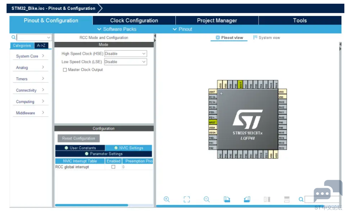Expand the Analog category
The width and height of the screenshot is (346, 214).
coord(30,67)
